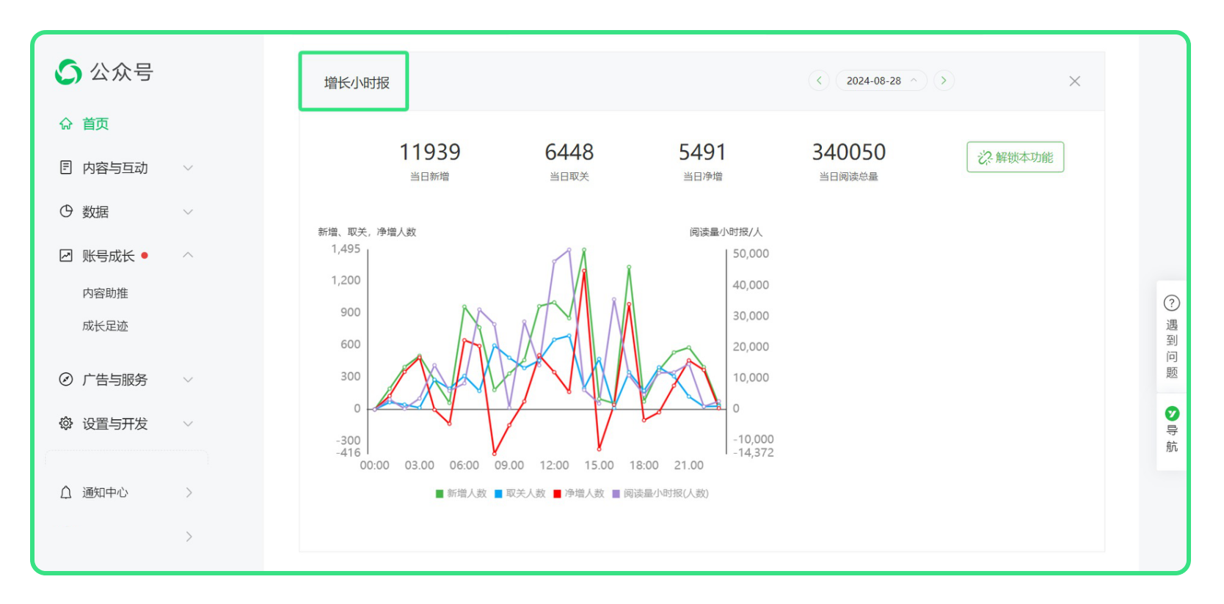The height and width of the screenshot is (604, 1224).
Task: Open the 2024-08-28 date dropdown
Action: tap(881, 81)
